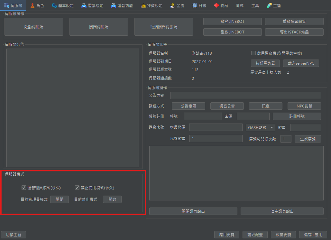Click the 金流 money icon
The height and width of the screenshot is (240, 331).
pos(172,5)
